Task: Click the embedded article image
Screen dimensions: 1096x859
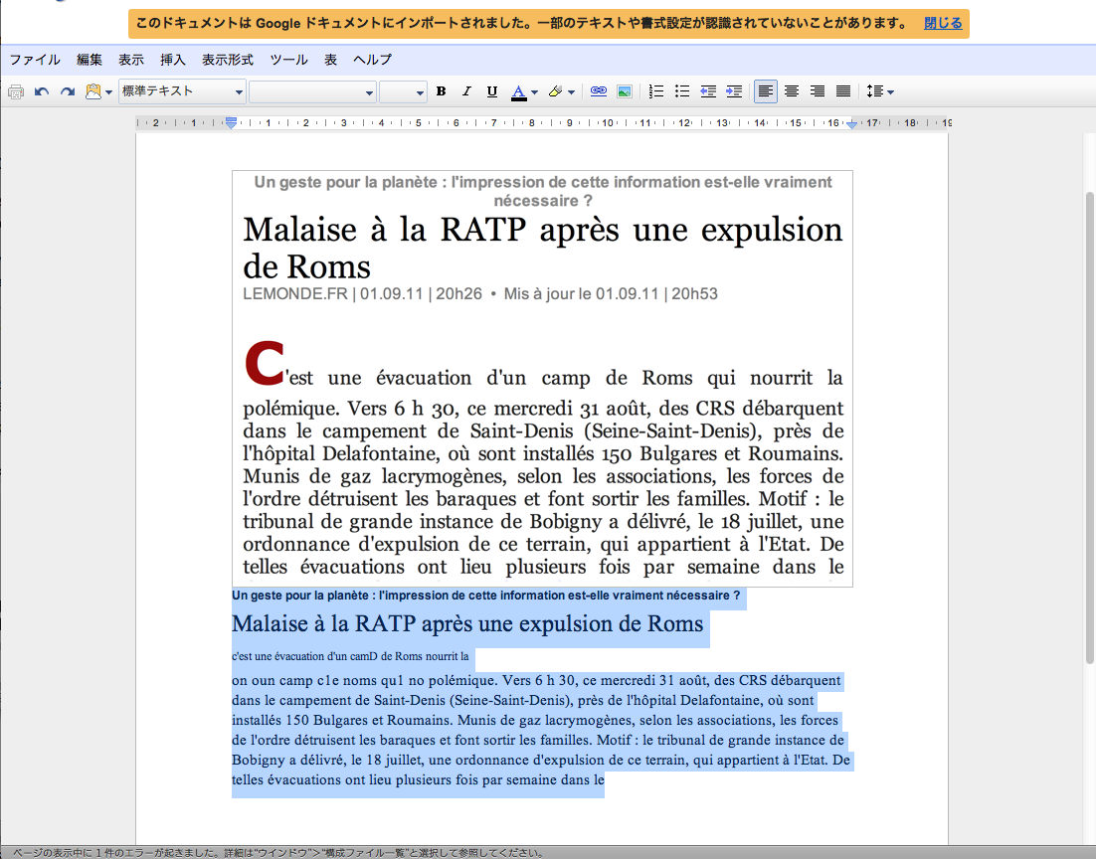Action: coord(542,378)
